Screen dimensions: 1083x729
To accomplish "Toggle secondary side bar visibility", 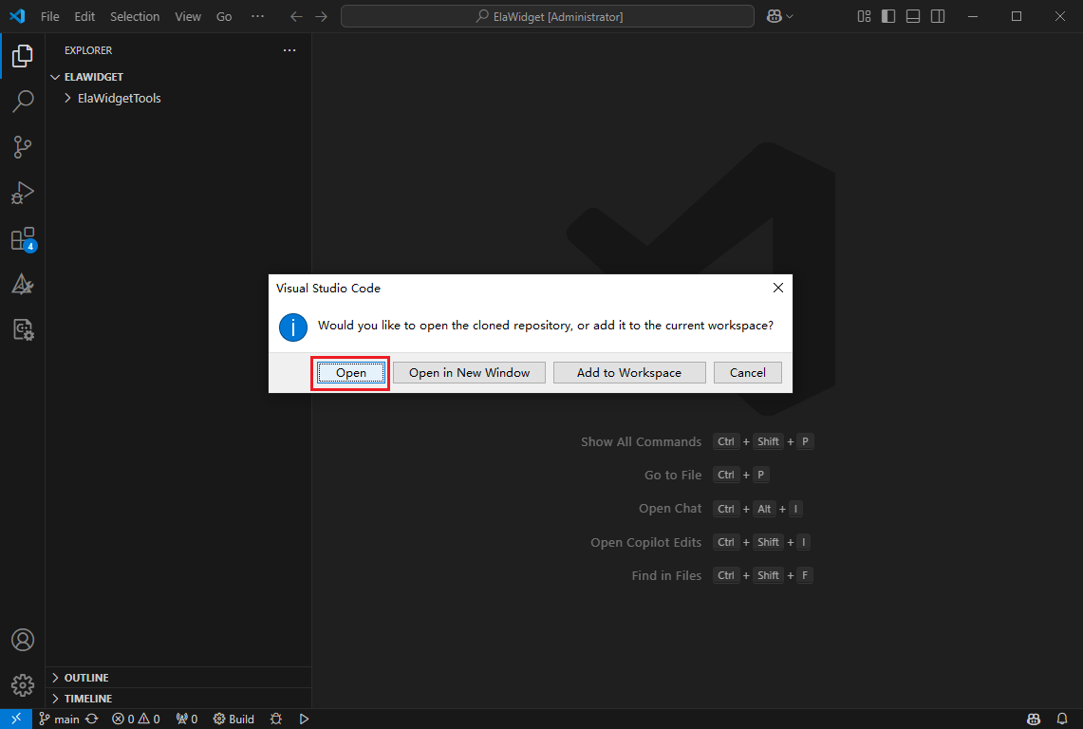I will pyautogui.click(x=937, y=16).
